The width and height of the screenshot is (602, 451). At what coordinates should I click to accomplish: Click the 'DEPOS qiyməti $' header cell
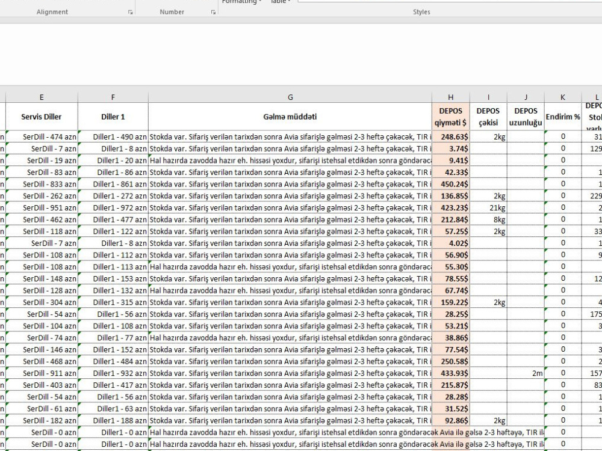tap(451, 117)
